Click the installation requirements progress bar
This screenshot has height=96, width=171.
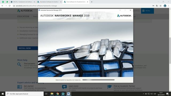tap(99, 80)
